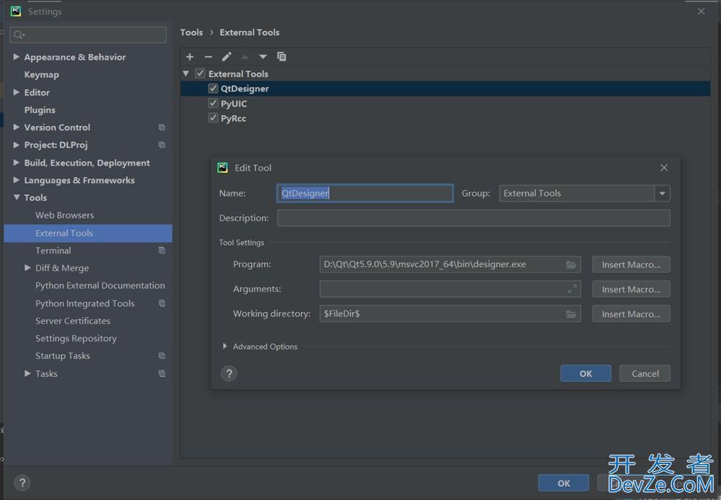This screenshot has width=721, height=500.
Task: Open Settings Repository page
Action: pyautogui.click(x=76, y=338)
